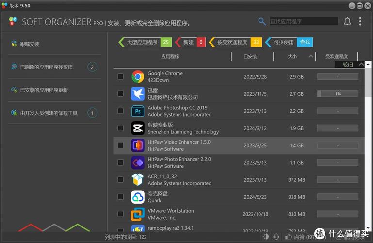Tick the 剪映专业版 checkbox

(x=121, y=128)
